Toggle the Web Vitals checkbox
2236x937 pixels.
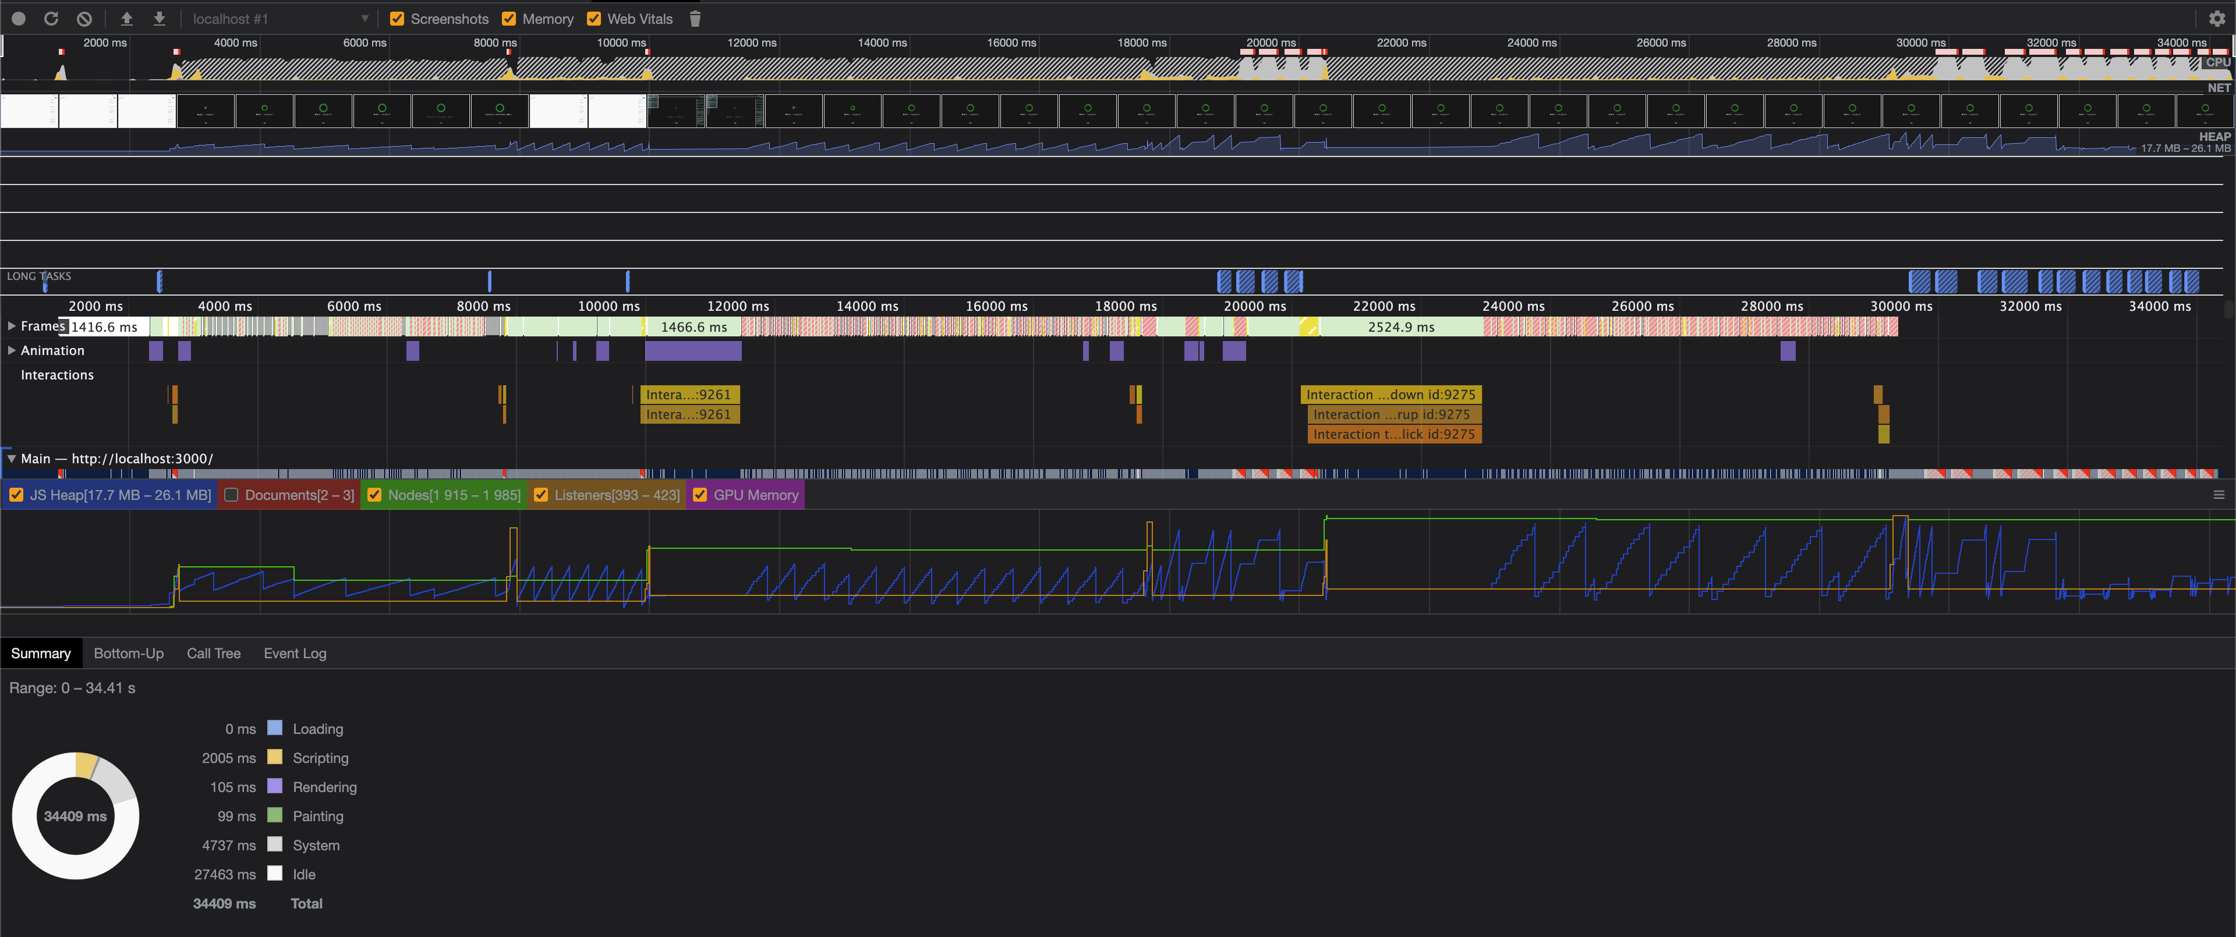[595, 18]
